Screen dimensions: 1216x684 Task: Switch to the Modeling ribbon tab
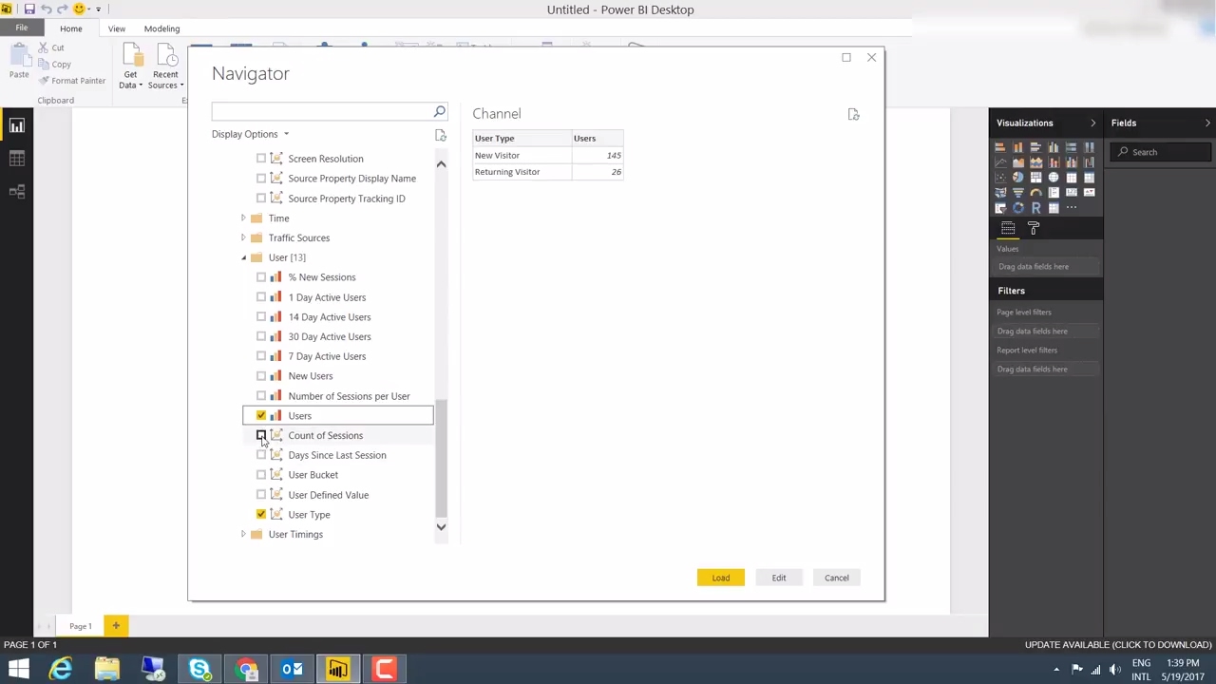161,28
